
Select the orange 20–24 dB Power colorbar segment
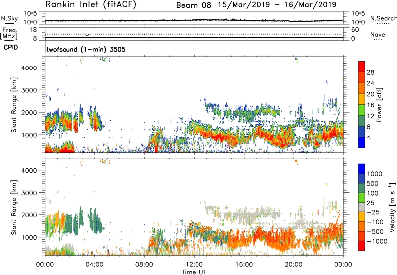[x=362, y=88]
